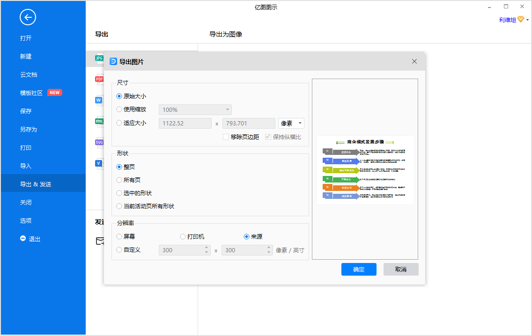Image resolution: width=532 pixels, height=336 pixels.
Task: Open the 像素 unit dropdown
Action: [x=291, y=124]
